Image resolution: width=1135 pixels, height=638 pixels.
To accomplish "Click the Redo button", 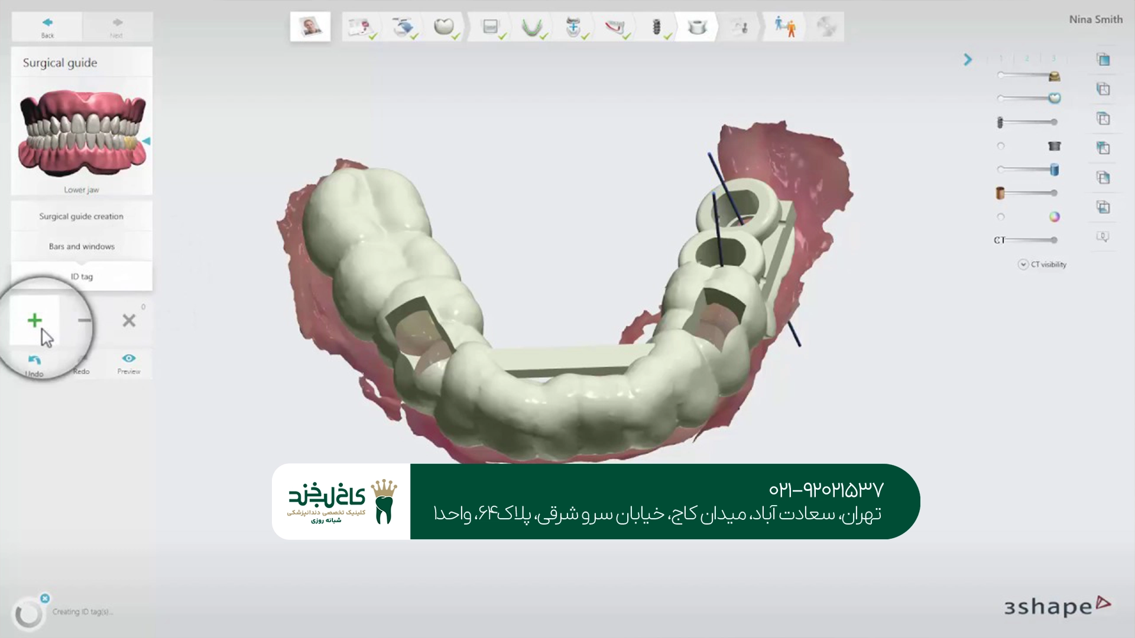I will tap(82, 365).
